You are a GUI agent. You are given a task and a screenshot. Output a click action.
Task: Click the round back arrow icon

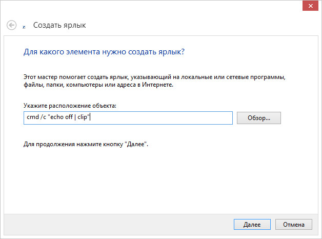[11, 25]
